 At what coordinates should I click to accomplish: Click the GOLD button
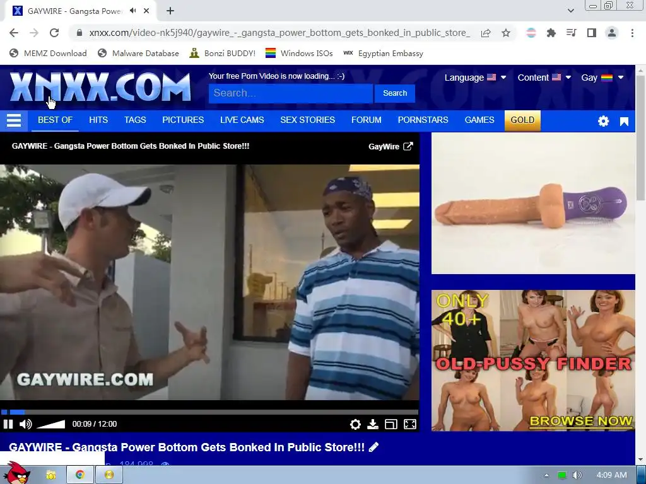(x=522, y=120)
